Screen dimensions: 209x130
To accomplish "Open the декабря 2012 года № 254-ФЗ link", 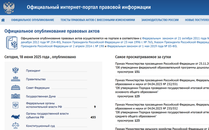I will pyautogui.click(x=40, y=42).
